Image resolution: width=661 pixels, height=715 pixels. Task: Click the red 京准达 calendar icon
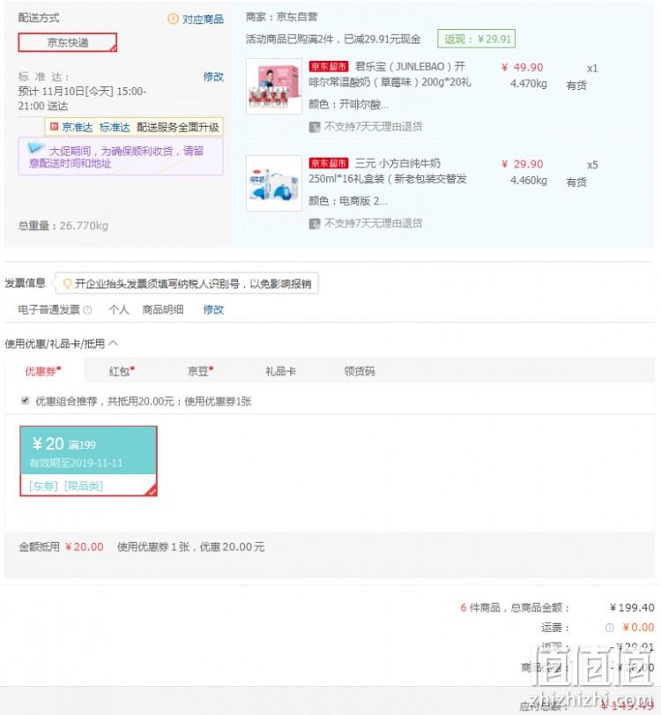click(x=54, y=126)
